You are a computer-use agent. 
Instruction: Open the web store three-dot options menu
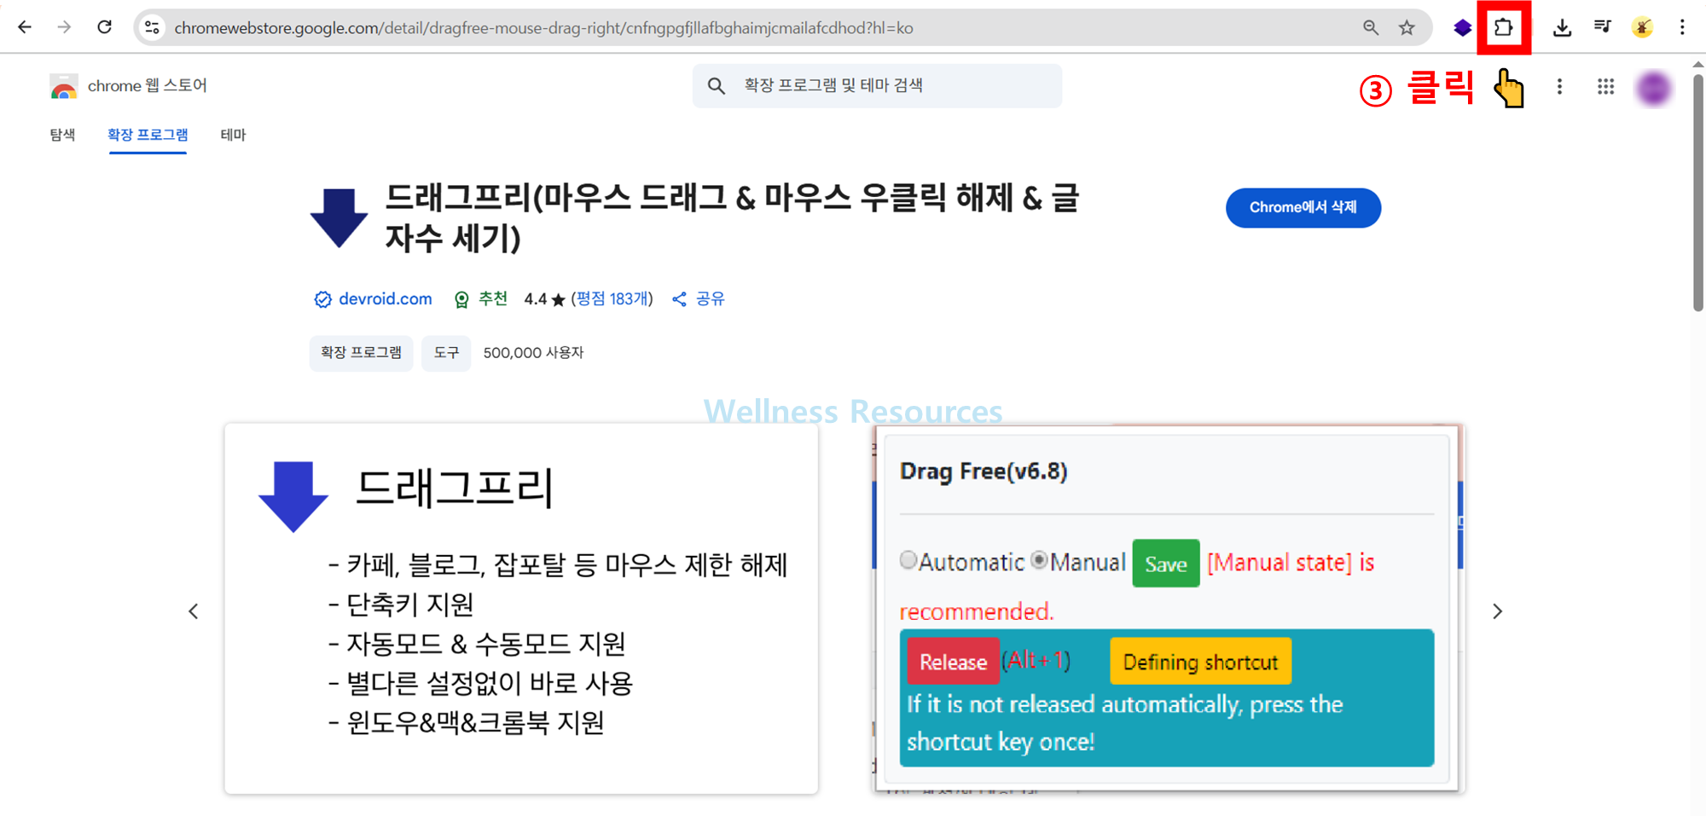point(1559,86)
